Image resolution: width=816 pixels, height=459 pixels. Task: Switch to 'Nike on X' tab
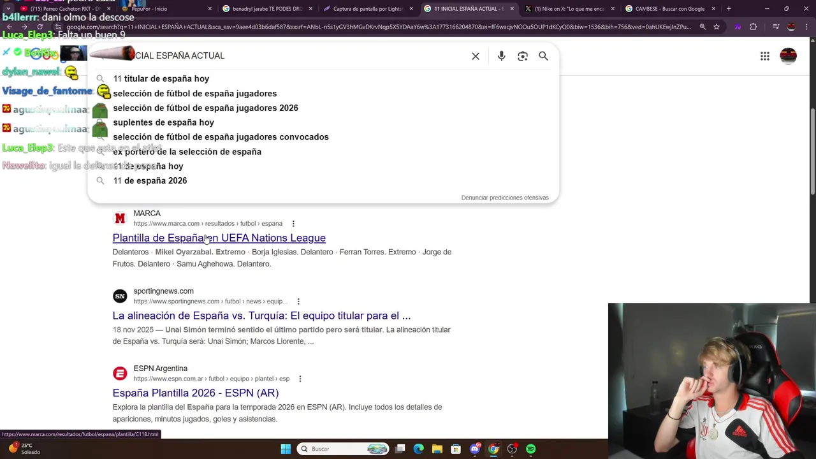coord(569,9)
